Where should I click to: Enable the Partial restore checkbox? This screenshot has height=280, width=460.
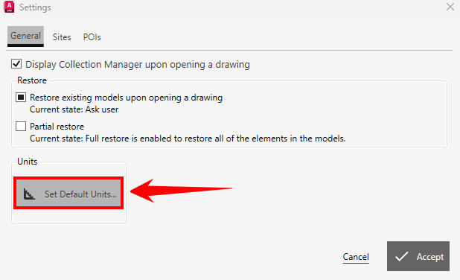tap(21, 126)
